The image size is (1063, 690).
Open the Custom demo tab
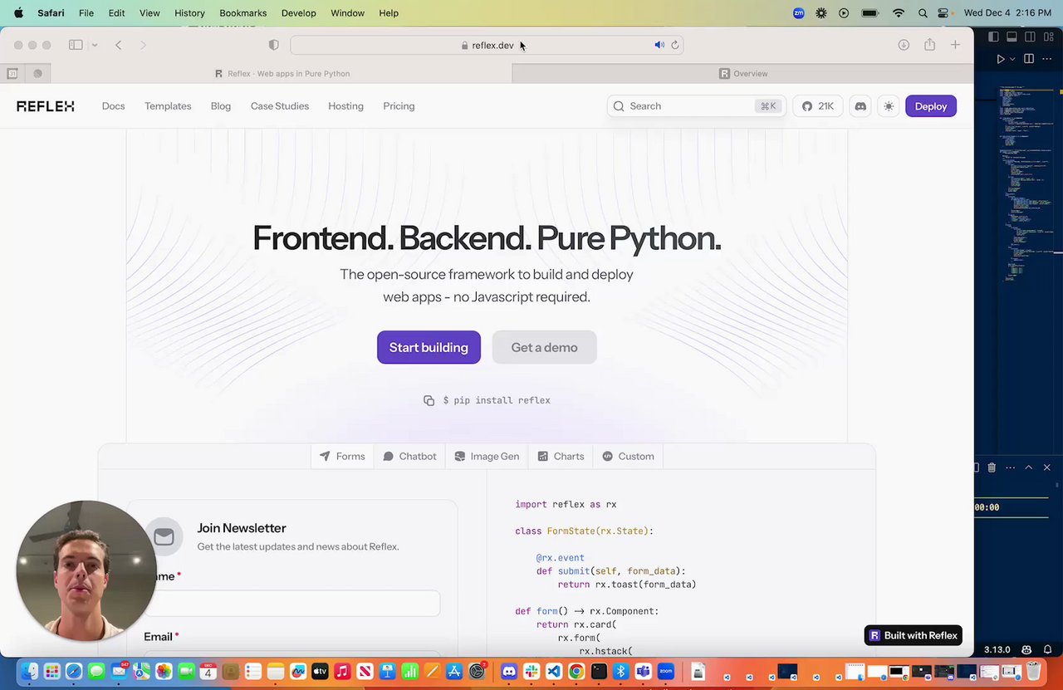click(x=628, y=457)
